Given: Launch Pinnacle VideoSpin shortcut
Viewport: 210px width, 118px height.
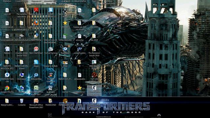Looking at the screenshot, I should [51, 75].
